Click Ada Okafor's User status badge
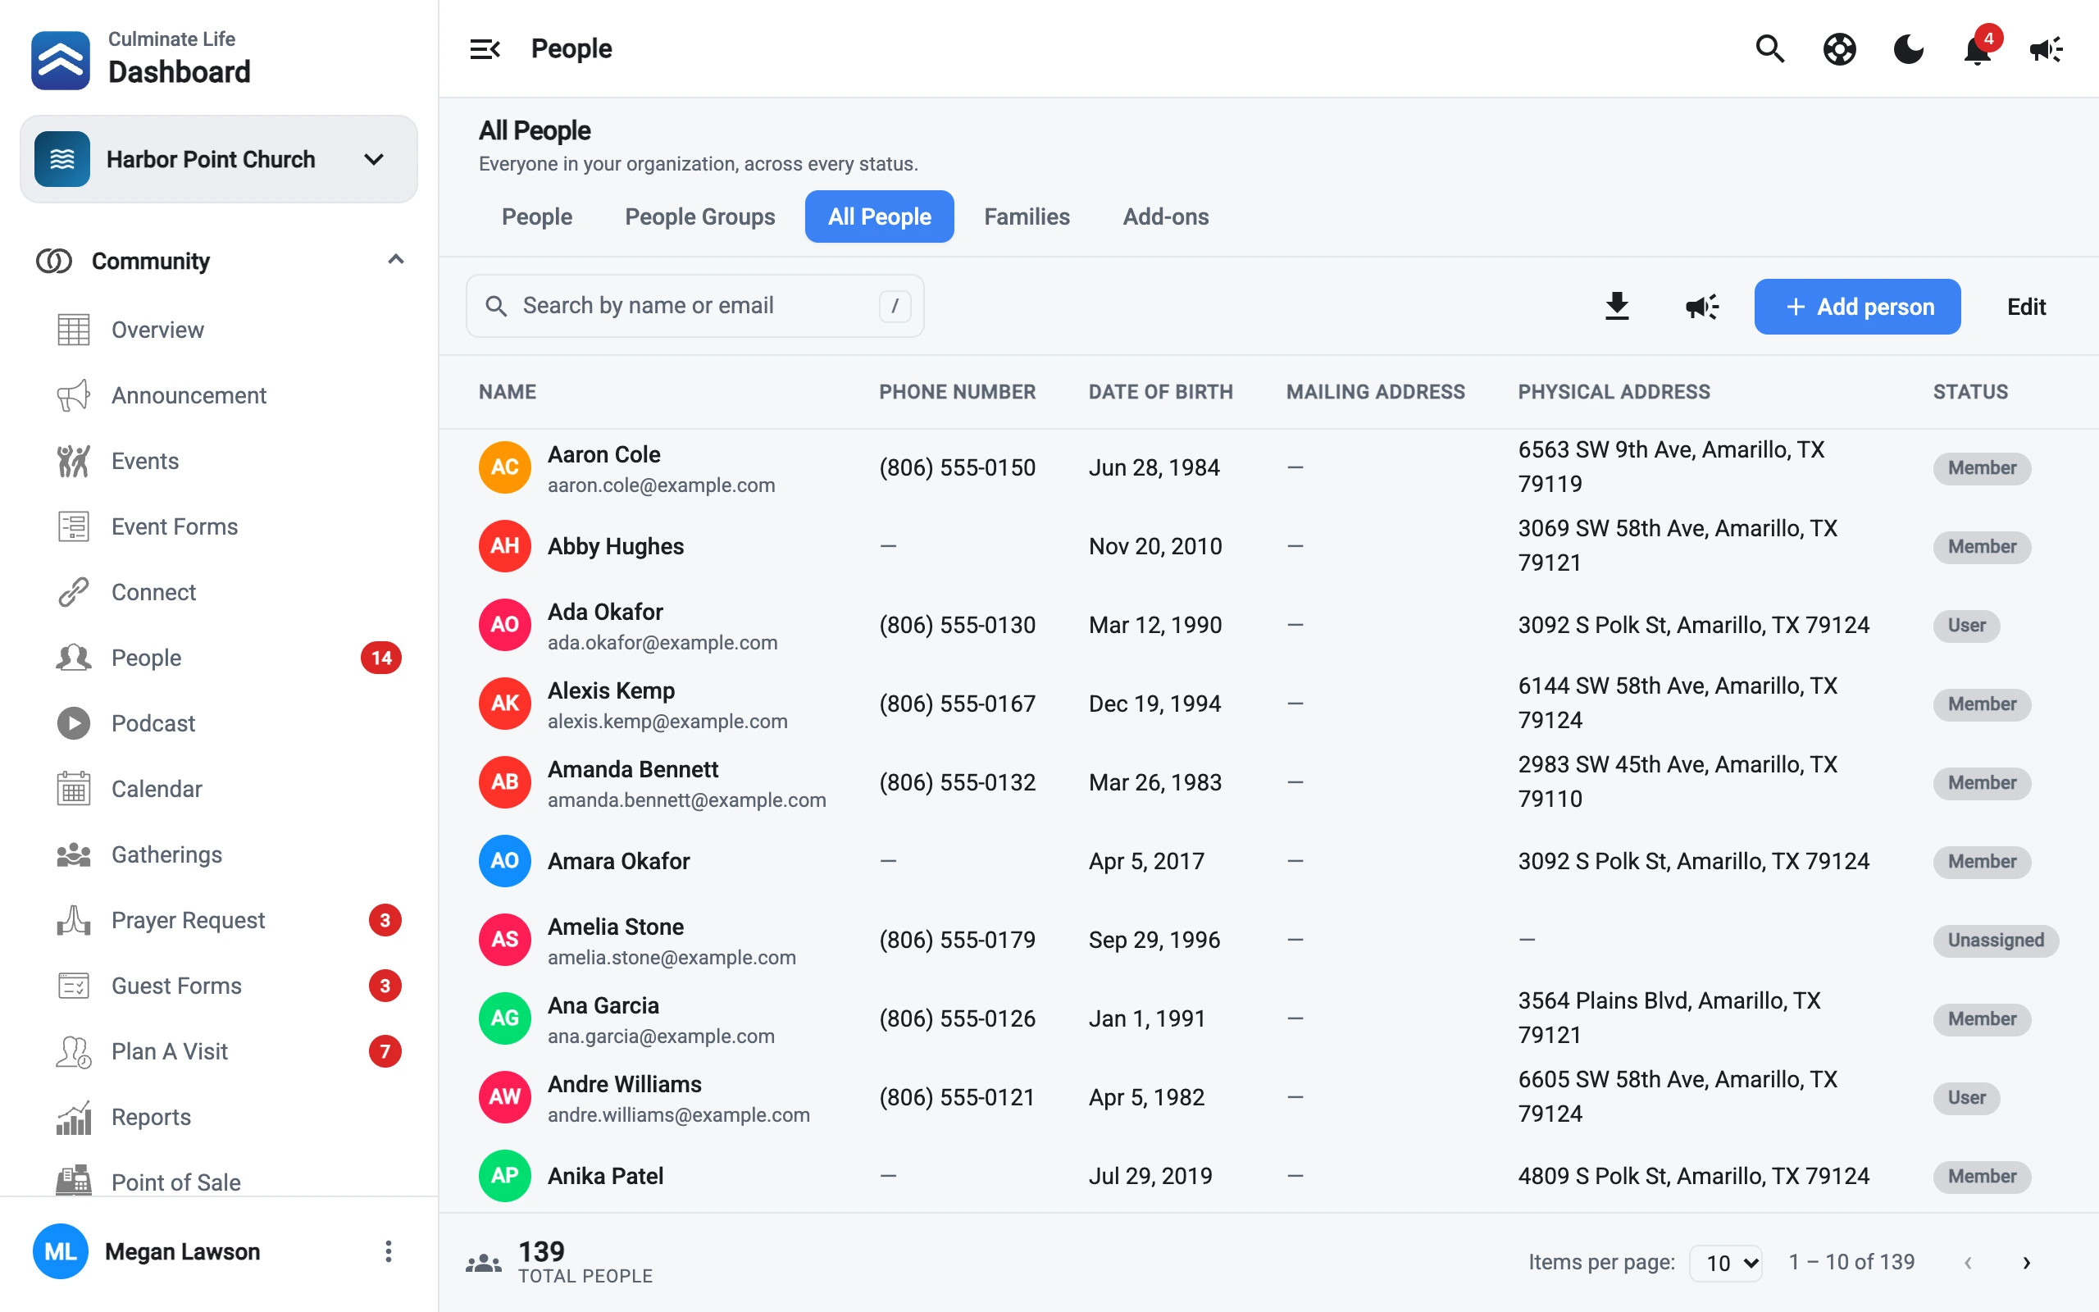 point(1966,626)
